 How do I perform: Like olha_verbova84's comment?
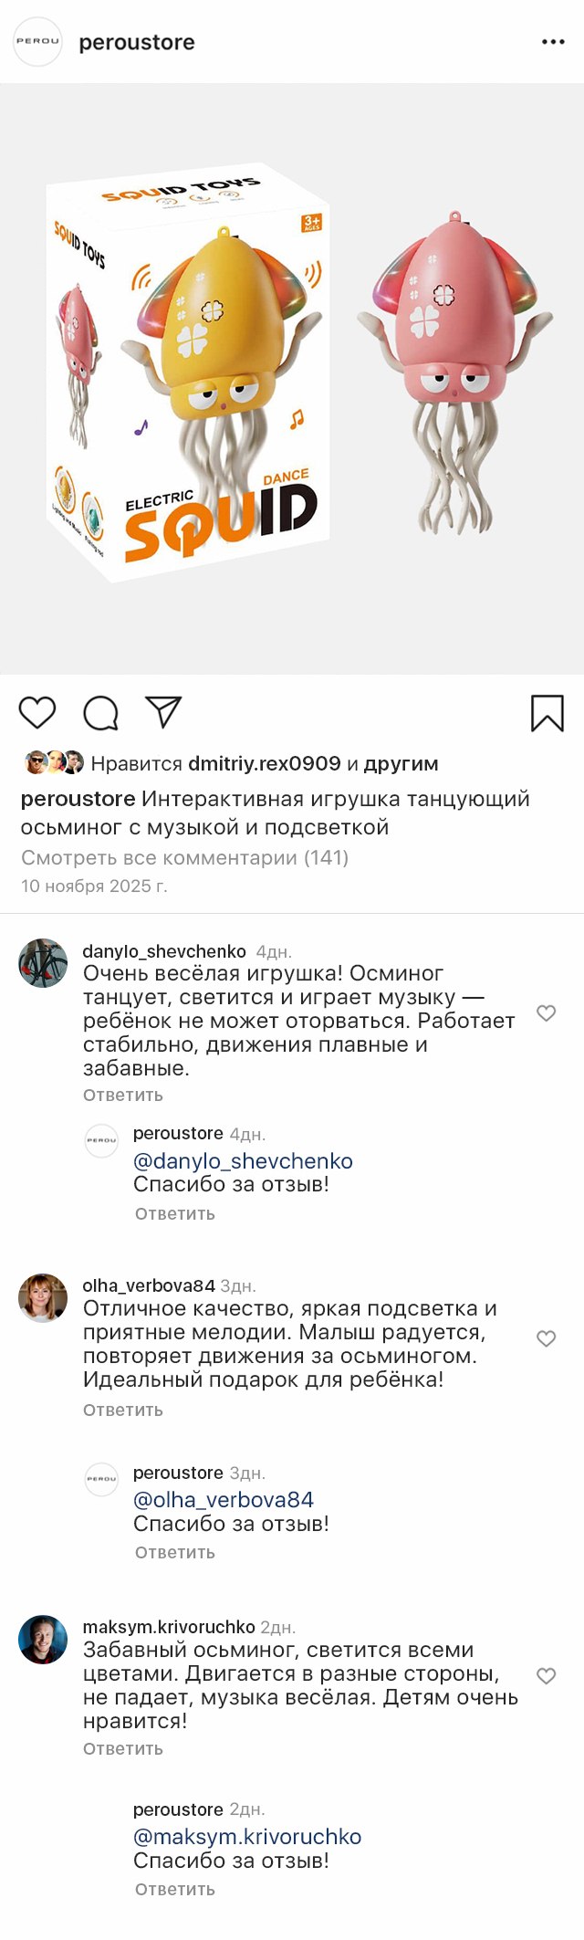pyautogui.click(x=546, y=1338)
